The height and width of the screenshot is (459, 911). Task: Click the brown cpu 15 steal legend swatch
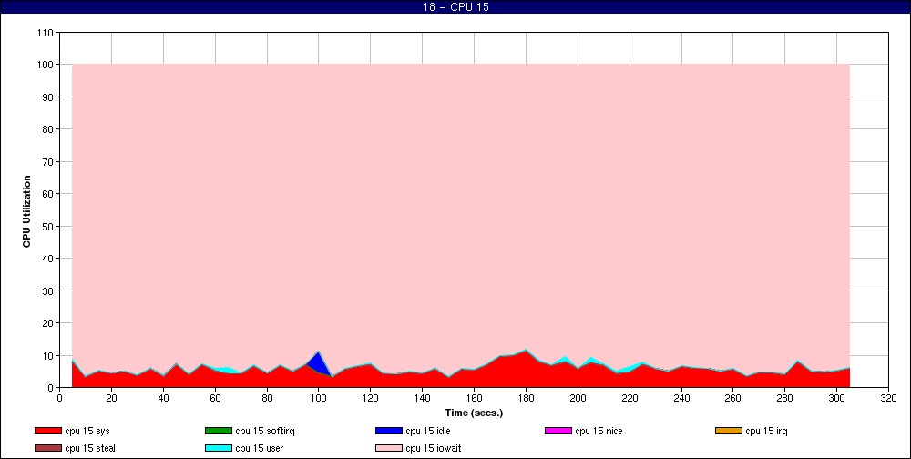click(x=48, y=449)
